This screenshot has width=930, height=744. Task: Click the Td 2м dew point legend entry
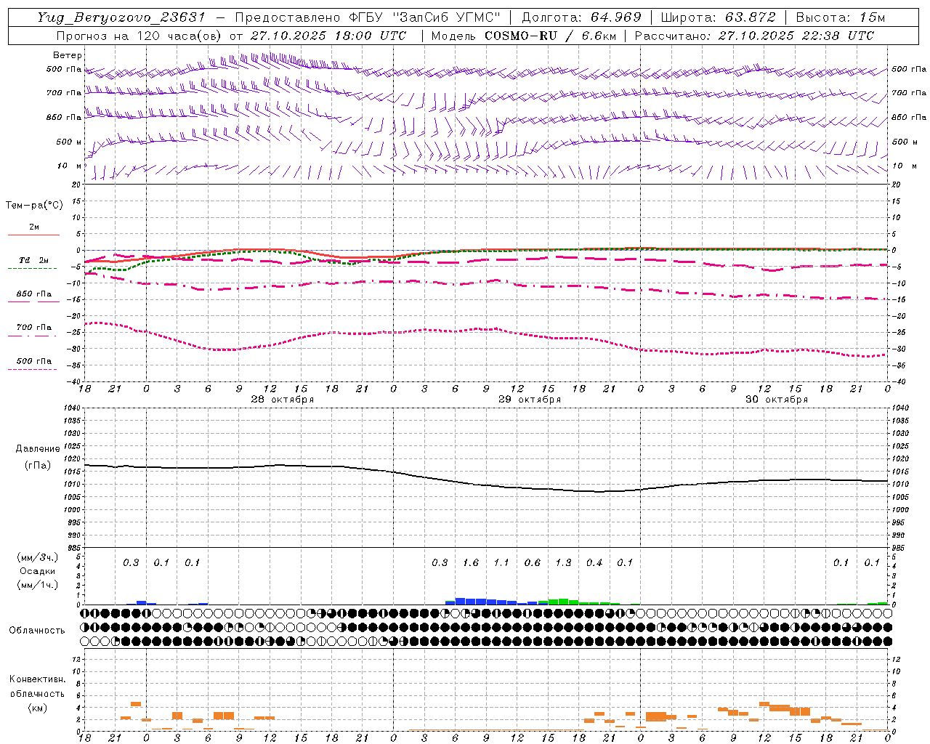pos(34,260)
